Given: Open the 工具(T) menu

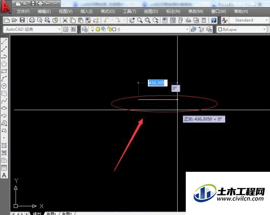Looking at the screenshot, I should point(130,11).
